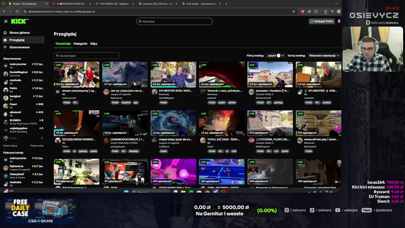Open Widzowie (najwięcej) sort dropdown
This screenshot has width=405, height=228.
click(x=324, y=55)
